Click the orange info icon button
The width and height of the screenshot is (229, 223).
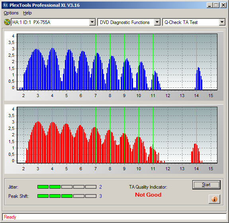[214, 199]
